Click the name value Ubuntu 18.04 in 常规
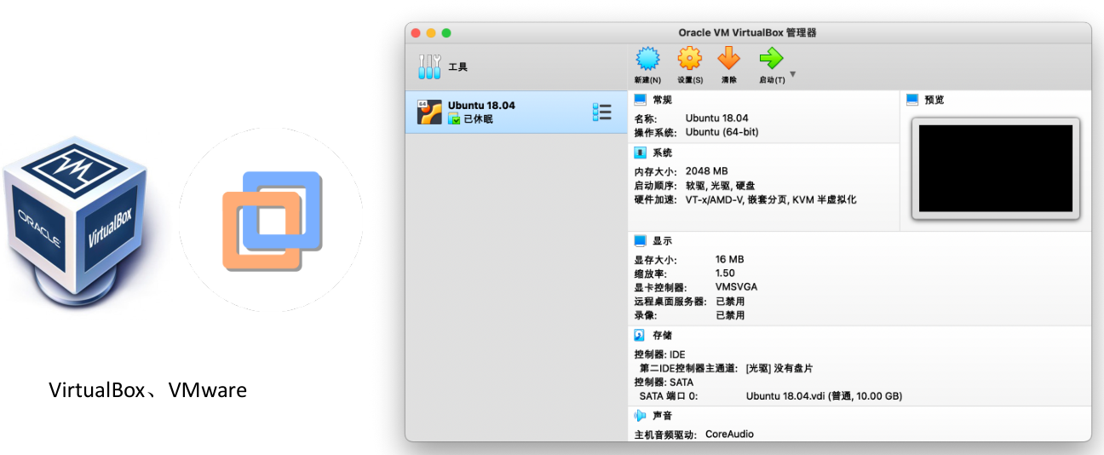The height and width of the screenshot is (455, 1104). coord(717,118)
